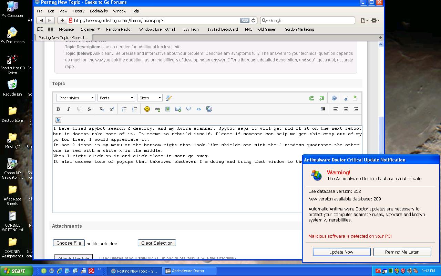
Task: Align the text right
Action: pyautogui.click(x=356, y=109)
